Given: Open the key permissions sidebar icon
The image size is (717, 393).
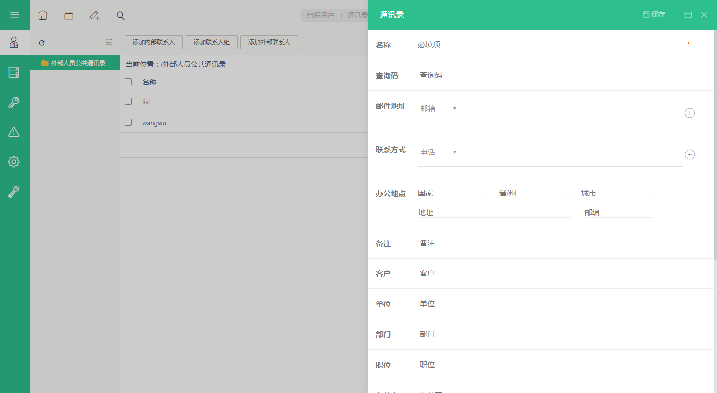Looking at the screenshot, I should coord(14,102).
